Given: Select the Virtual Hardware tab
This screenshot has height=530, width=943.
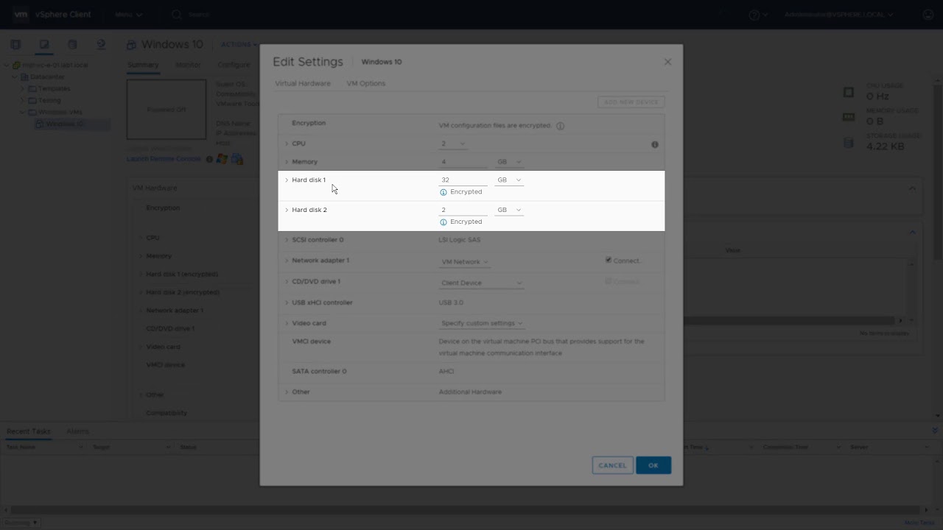Looking at the screenshot, I should pos(303,83).
